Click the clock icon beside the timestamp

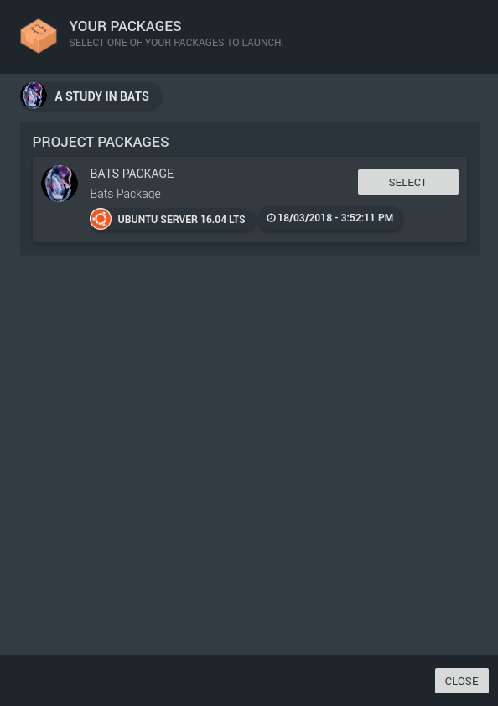pos(271,217)
